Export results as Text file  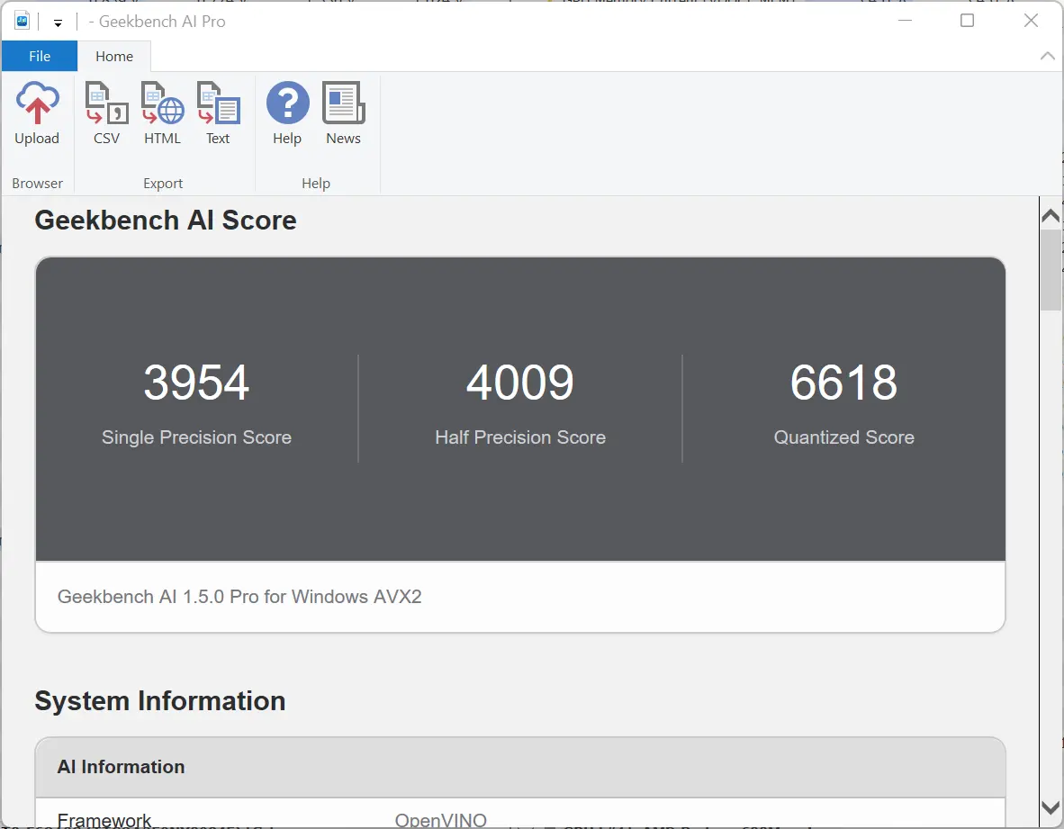pyautogui.click(x=218, y=113)
